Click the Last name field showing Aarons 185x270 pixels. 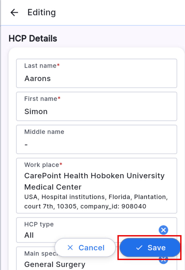[x=97, y=73]
